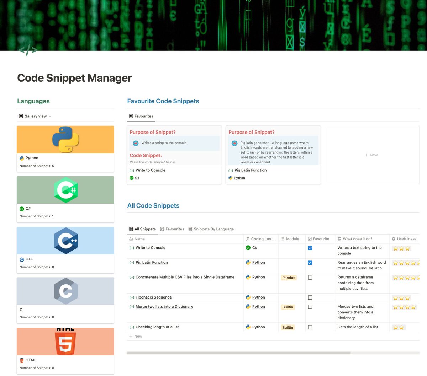Mark Fibonacci Sequence as a favourite
Screen dimensions: 427x376
tap(310, 297)
